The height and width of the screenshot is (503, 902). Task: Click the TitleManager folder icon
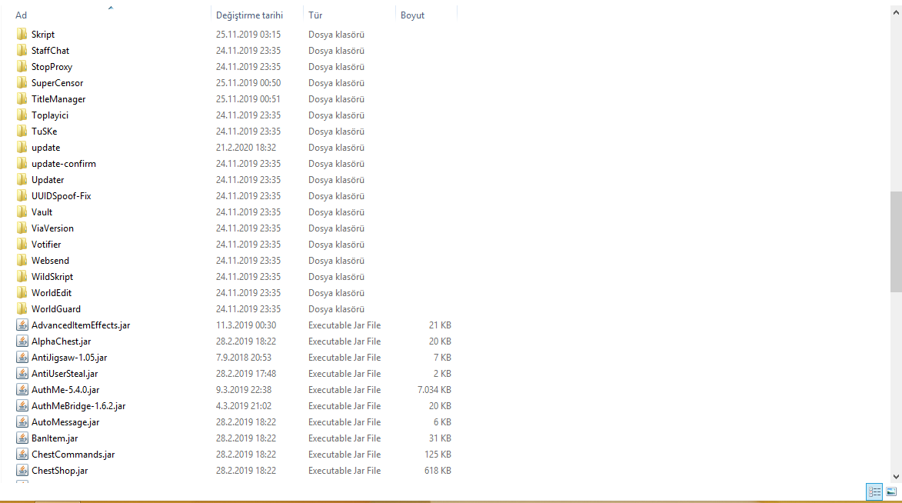tap(22, 98)
